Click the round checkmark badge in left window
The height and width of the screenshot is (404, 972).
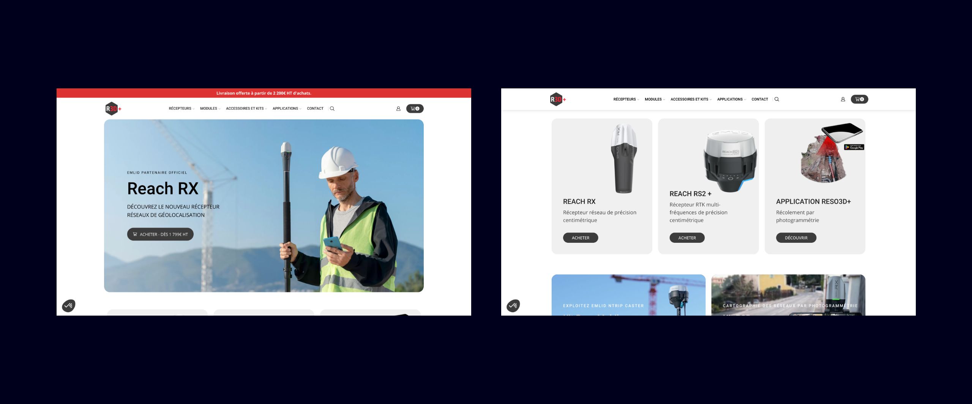[69, 305]
